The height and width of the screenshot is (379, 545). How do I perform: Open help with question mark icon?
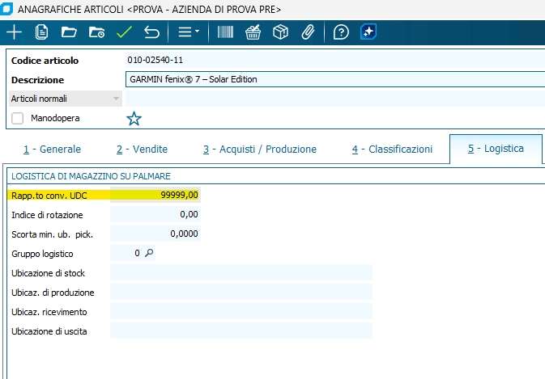341,32
